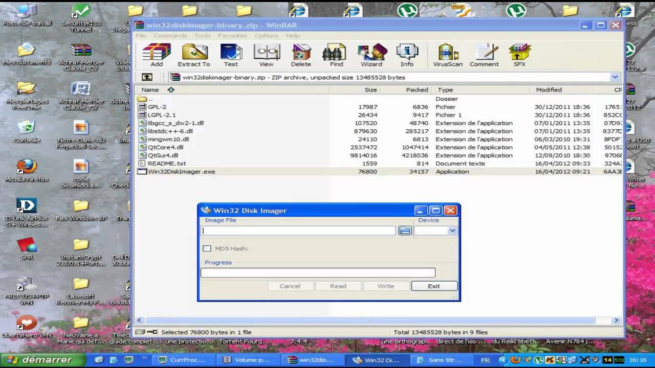The height and width of the screenshot is (368, 655).
Task: Open the Poste de travail desktop icon
Action: (x=27, y=15)
